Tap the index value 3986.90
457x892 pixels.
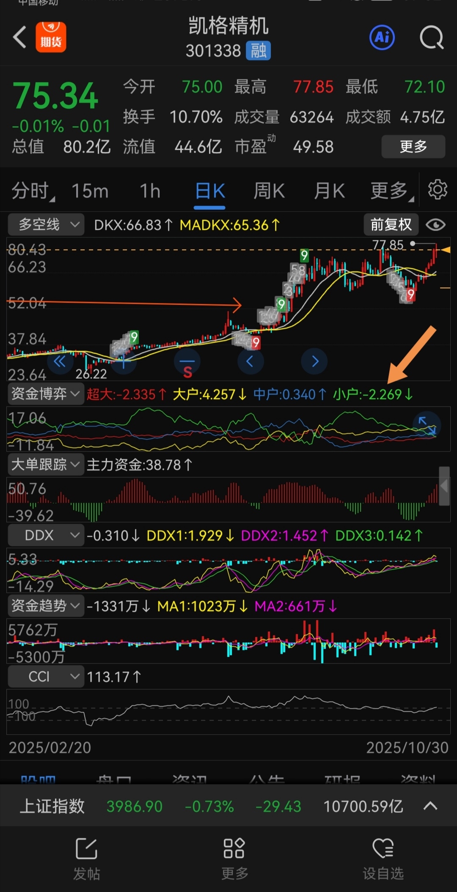pos(135,806)
